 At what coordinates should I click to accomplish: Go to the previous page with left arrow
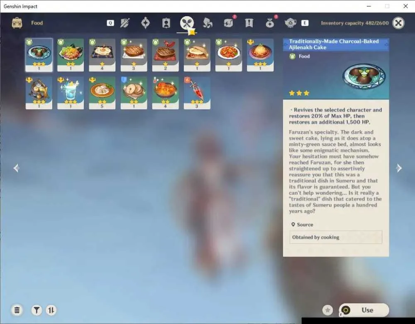[x=17, y=168]
